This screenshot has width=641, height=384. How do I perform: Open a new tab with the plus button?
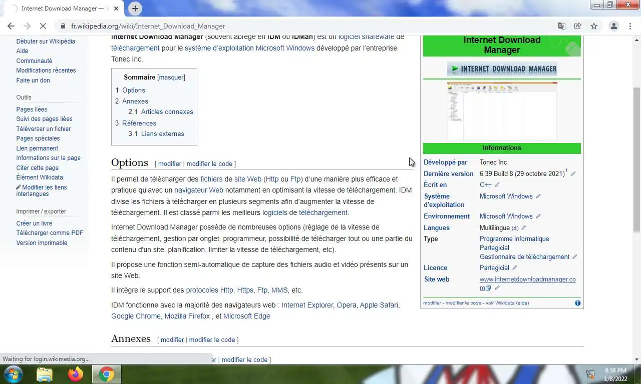coord(135,8)
